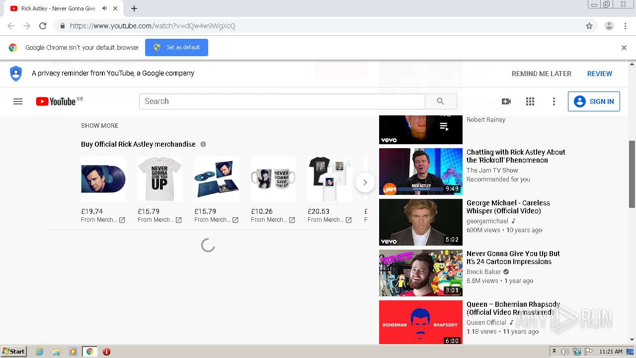The width and height of the screenshot is (636, 358).
Task: Open the create video camera icon
Action: [506, 101]
